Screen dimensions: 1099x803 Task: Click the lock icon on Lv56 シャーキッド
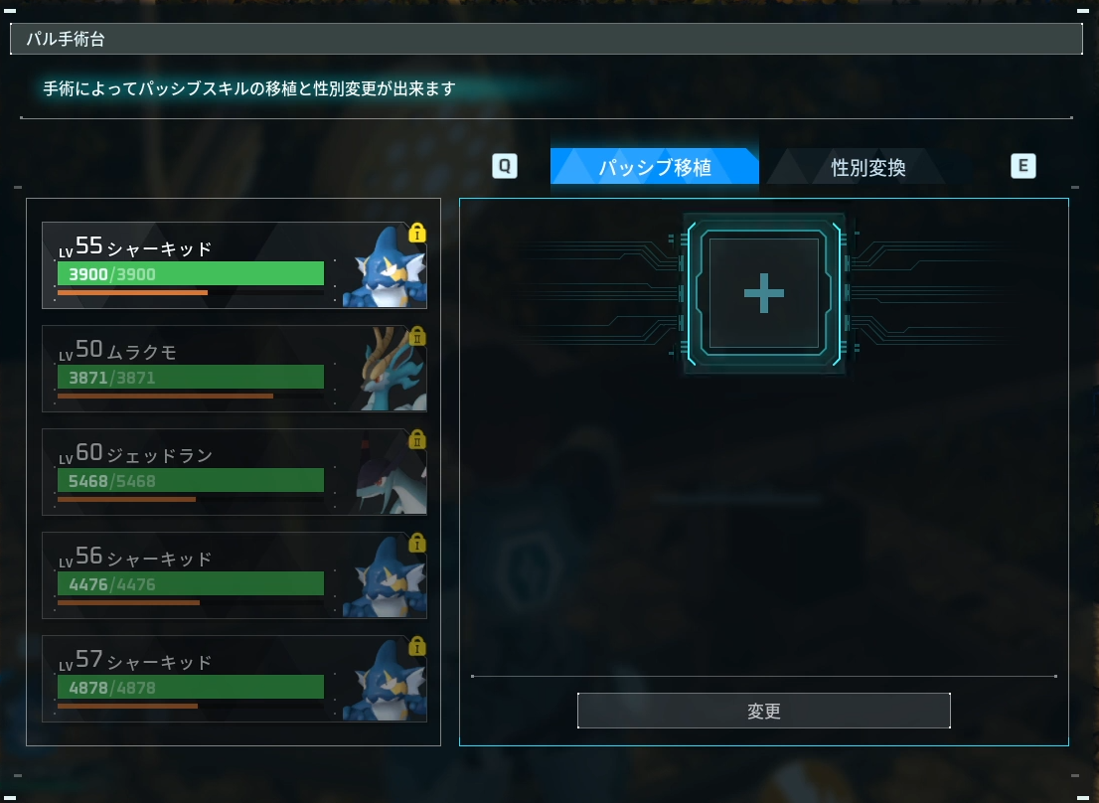click(417, 543)
